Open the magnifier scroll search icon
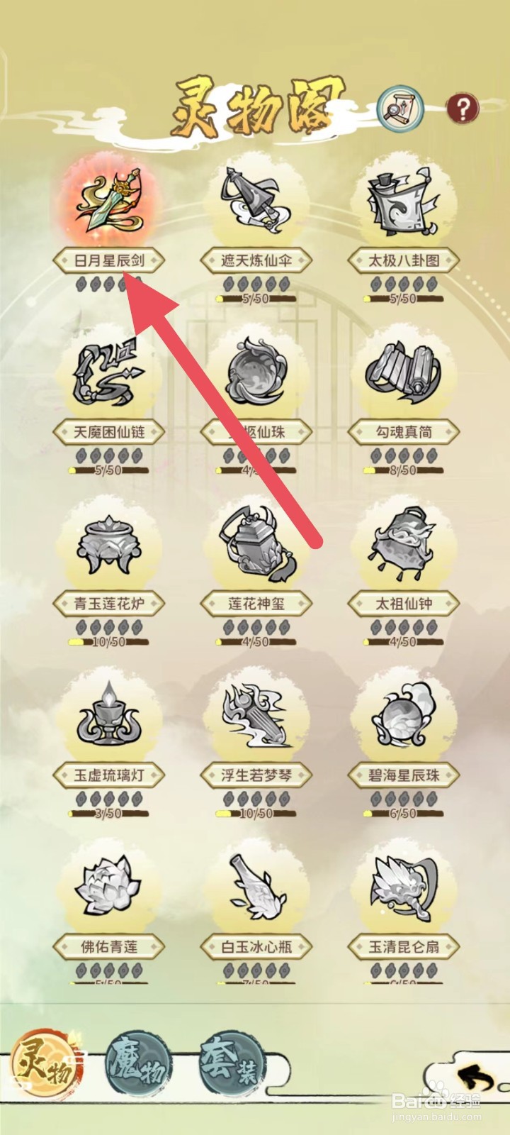Viewport: 510px width, 1135px height. pyautogui.click(x=400, y=110)
